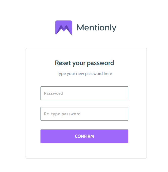Click the white space below the CONFIRM button
The image size is (168, 172).
84,150
